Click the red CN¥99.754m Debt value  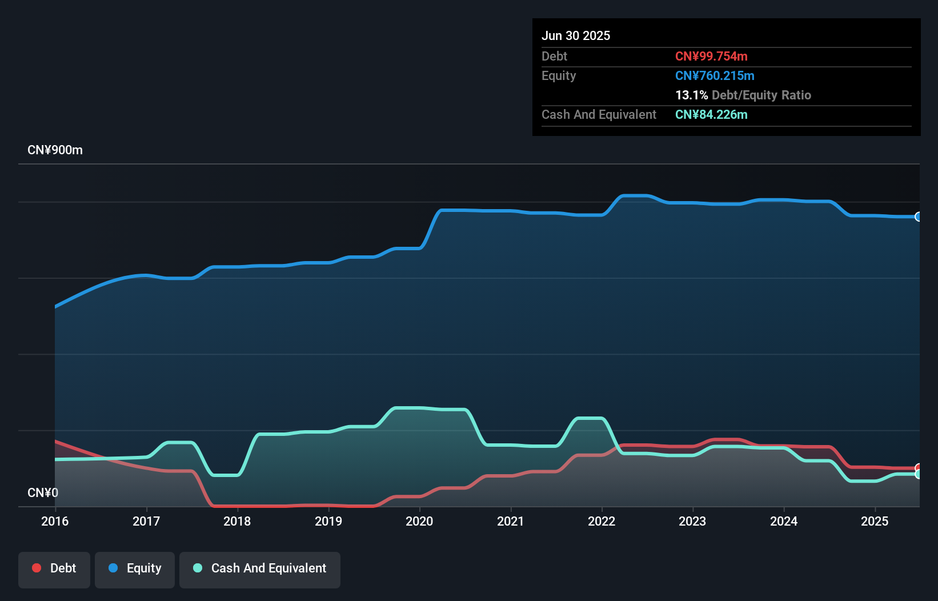pyautogui.click(x=712, y=56)
